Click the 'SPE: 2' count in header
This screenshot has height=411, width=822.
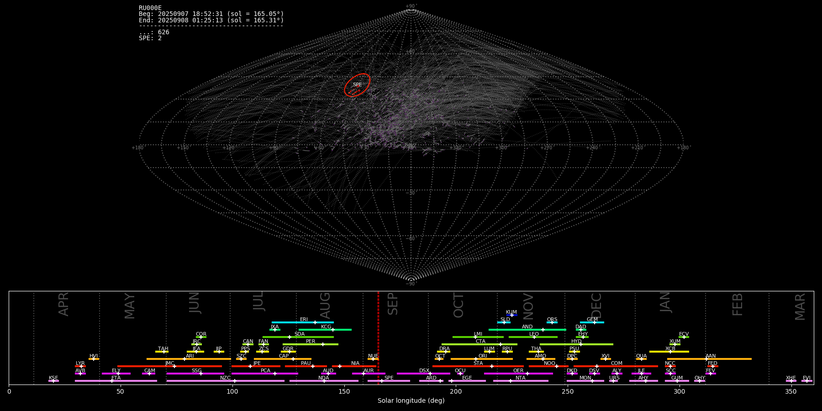[x=150, y=38]
